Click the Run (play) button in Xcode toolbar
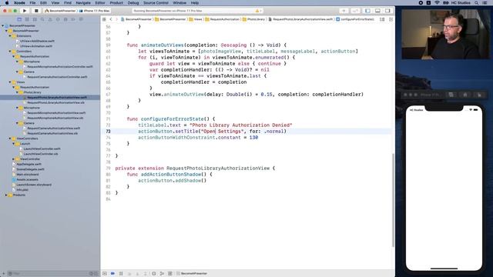 [x=25, y=11]
